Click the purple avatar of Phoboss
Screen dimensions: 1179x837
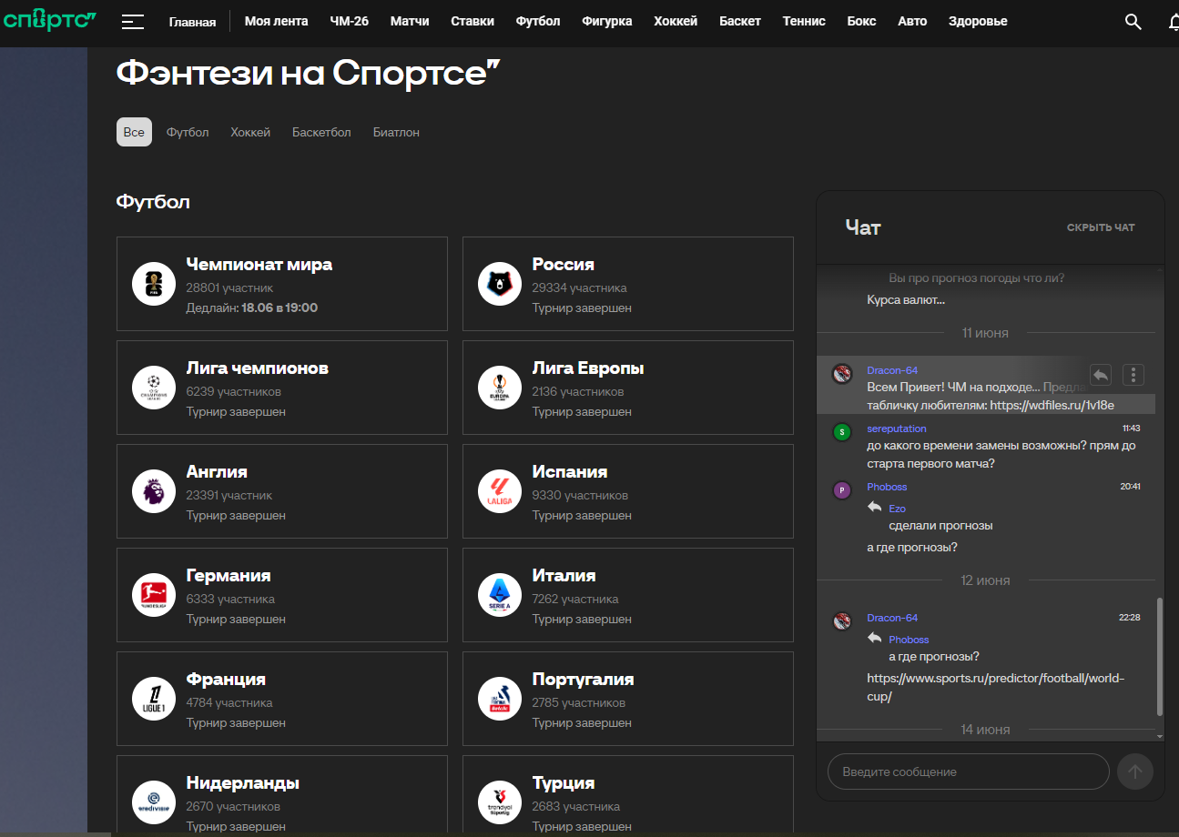(842, 490)
